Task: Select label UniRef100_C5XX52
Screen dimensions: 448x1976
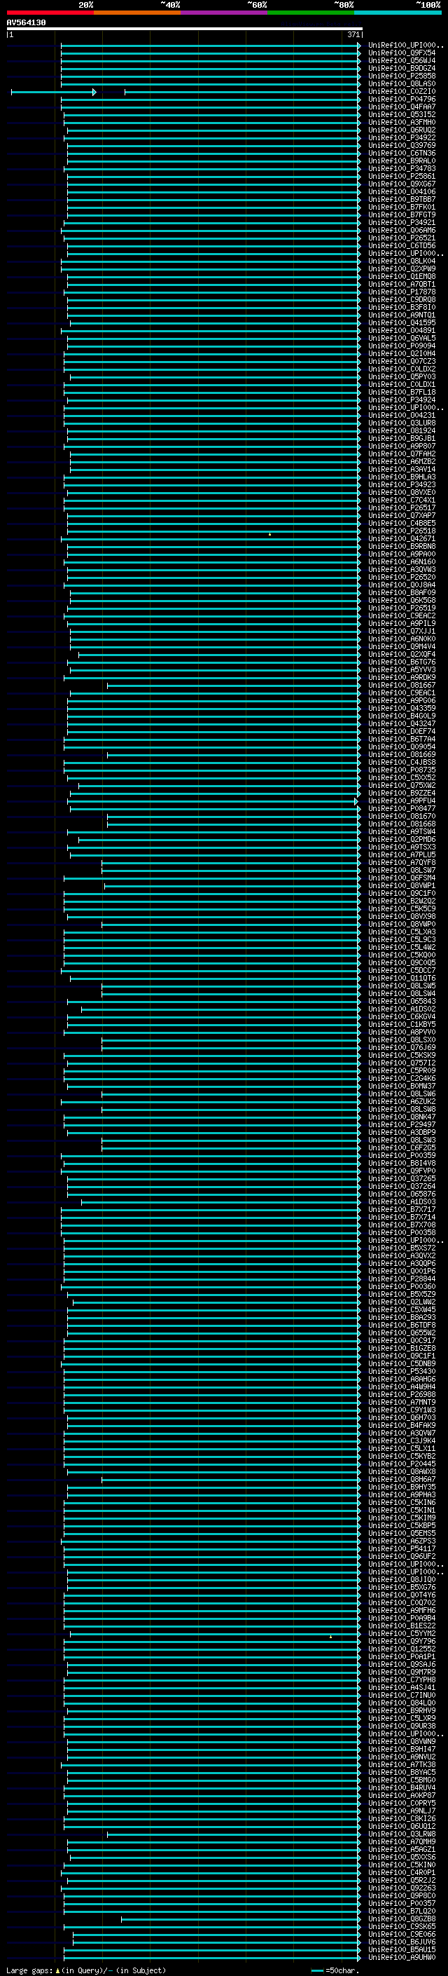Action: point(402,777)
